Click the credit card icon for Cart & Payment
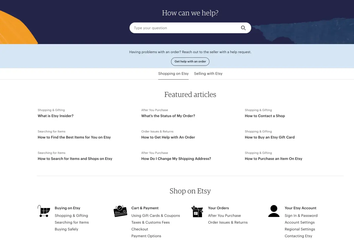The width and height of the screenshot is (354, 241). (x=120, y=211)
